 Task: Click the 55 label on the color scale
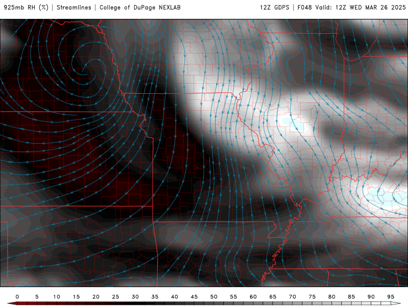(234, 297)
